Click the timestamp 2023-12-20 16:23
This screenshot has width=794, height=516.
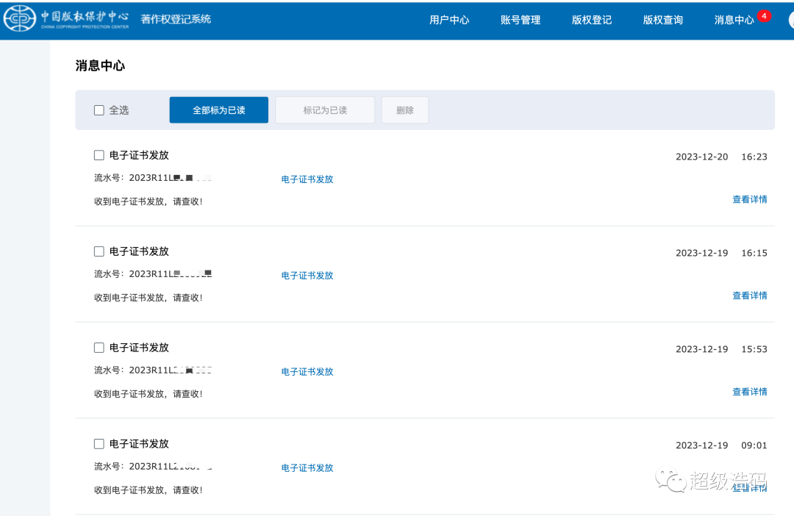coord(722,157)
